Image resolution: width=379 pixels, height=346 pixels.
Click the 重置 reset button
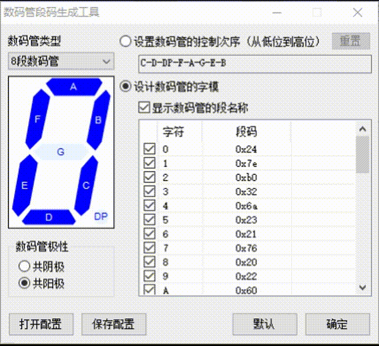click(x=351, y=41)
